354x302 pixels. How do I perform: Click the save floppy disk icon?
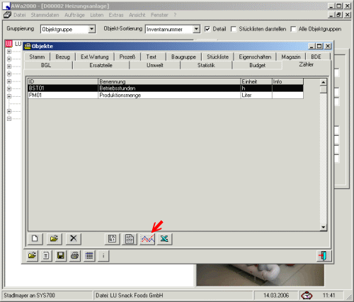(60, 255)
